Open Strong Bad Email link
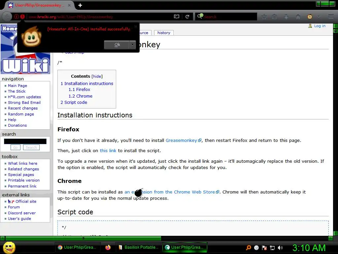 coord(24,103)
